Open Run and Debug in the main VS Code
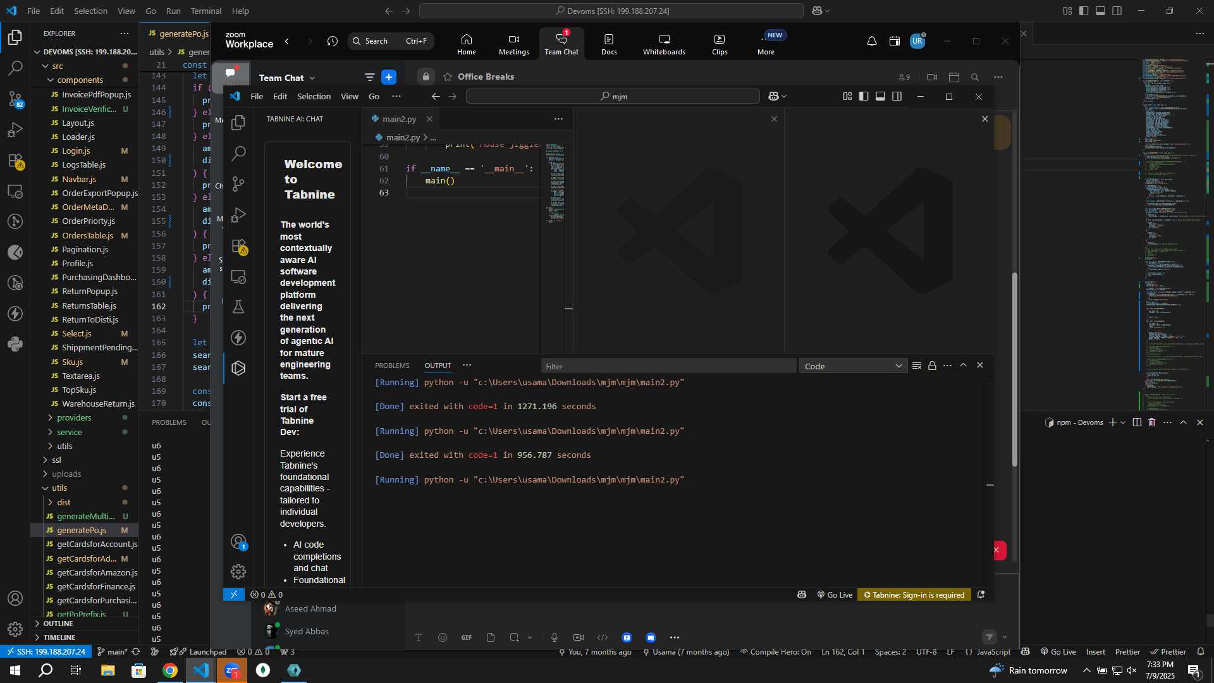 15,130
